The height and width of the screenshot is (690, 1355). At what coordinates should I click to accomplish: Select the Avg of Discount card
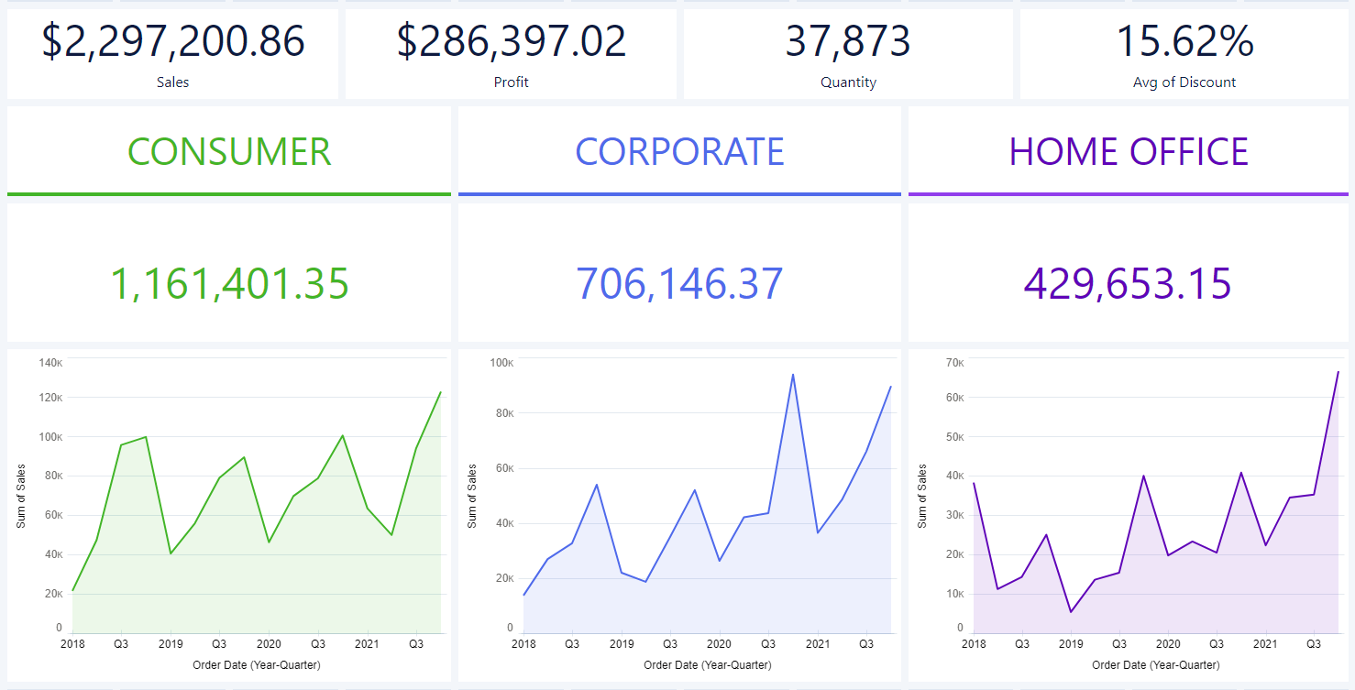coord(1184,53)
